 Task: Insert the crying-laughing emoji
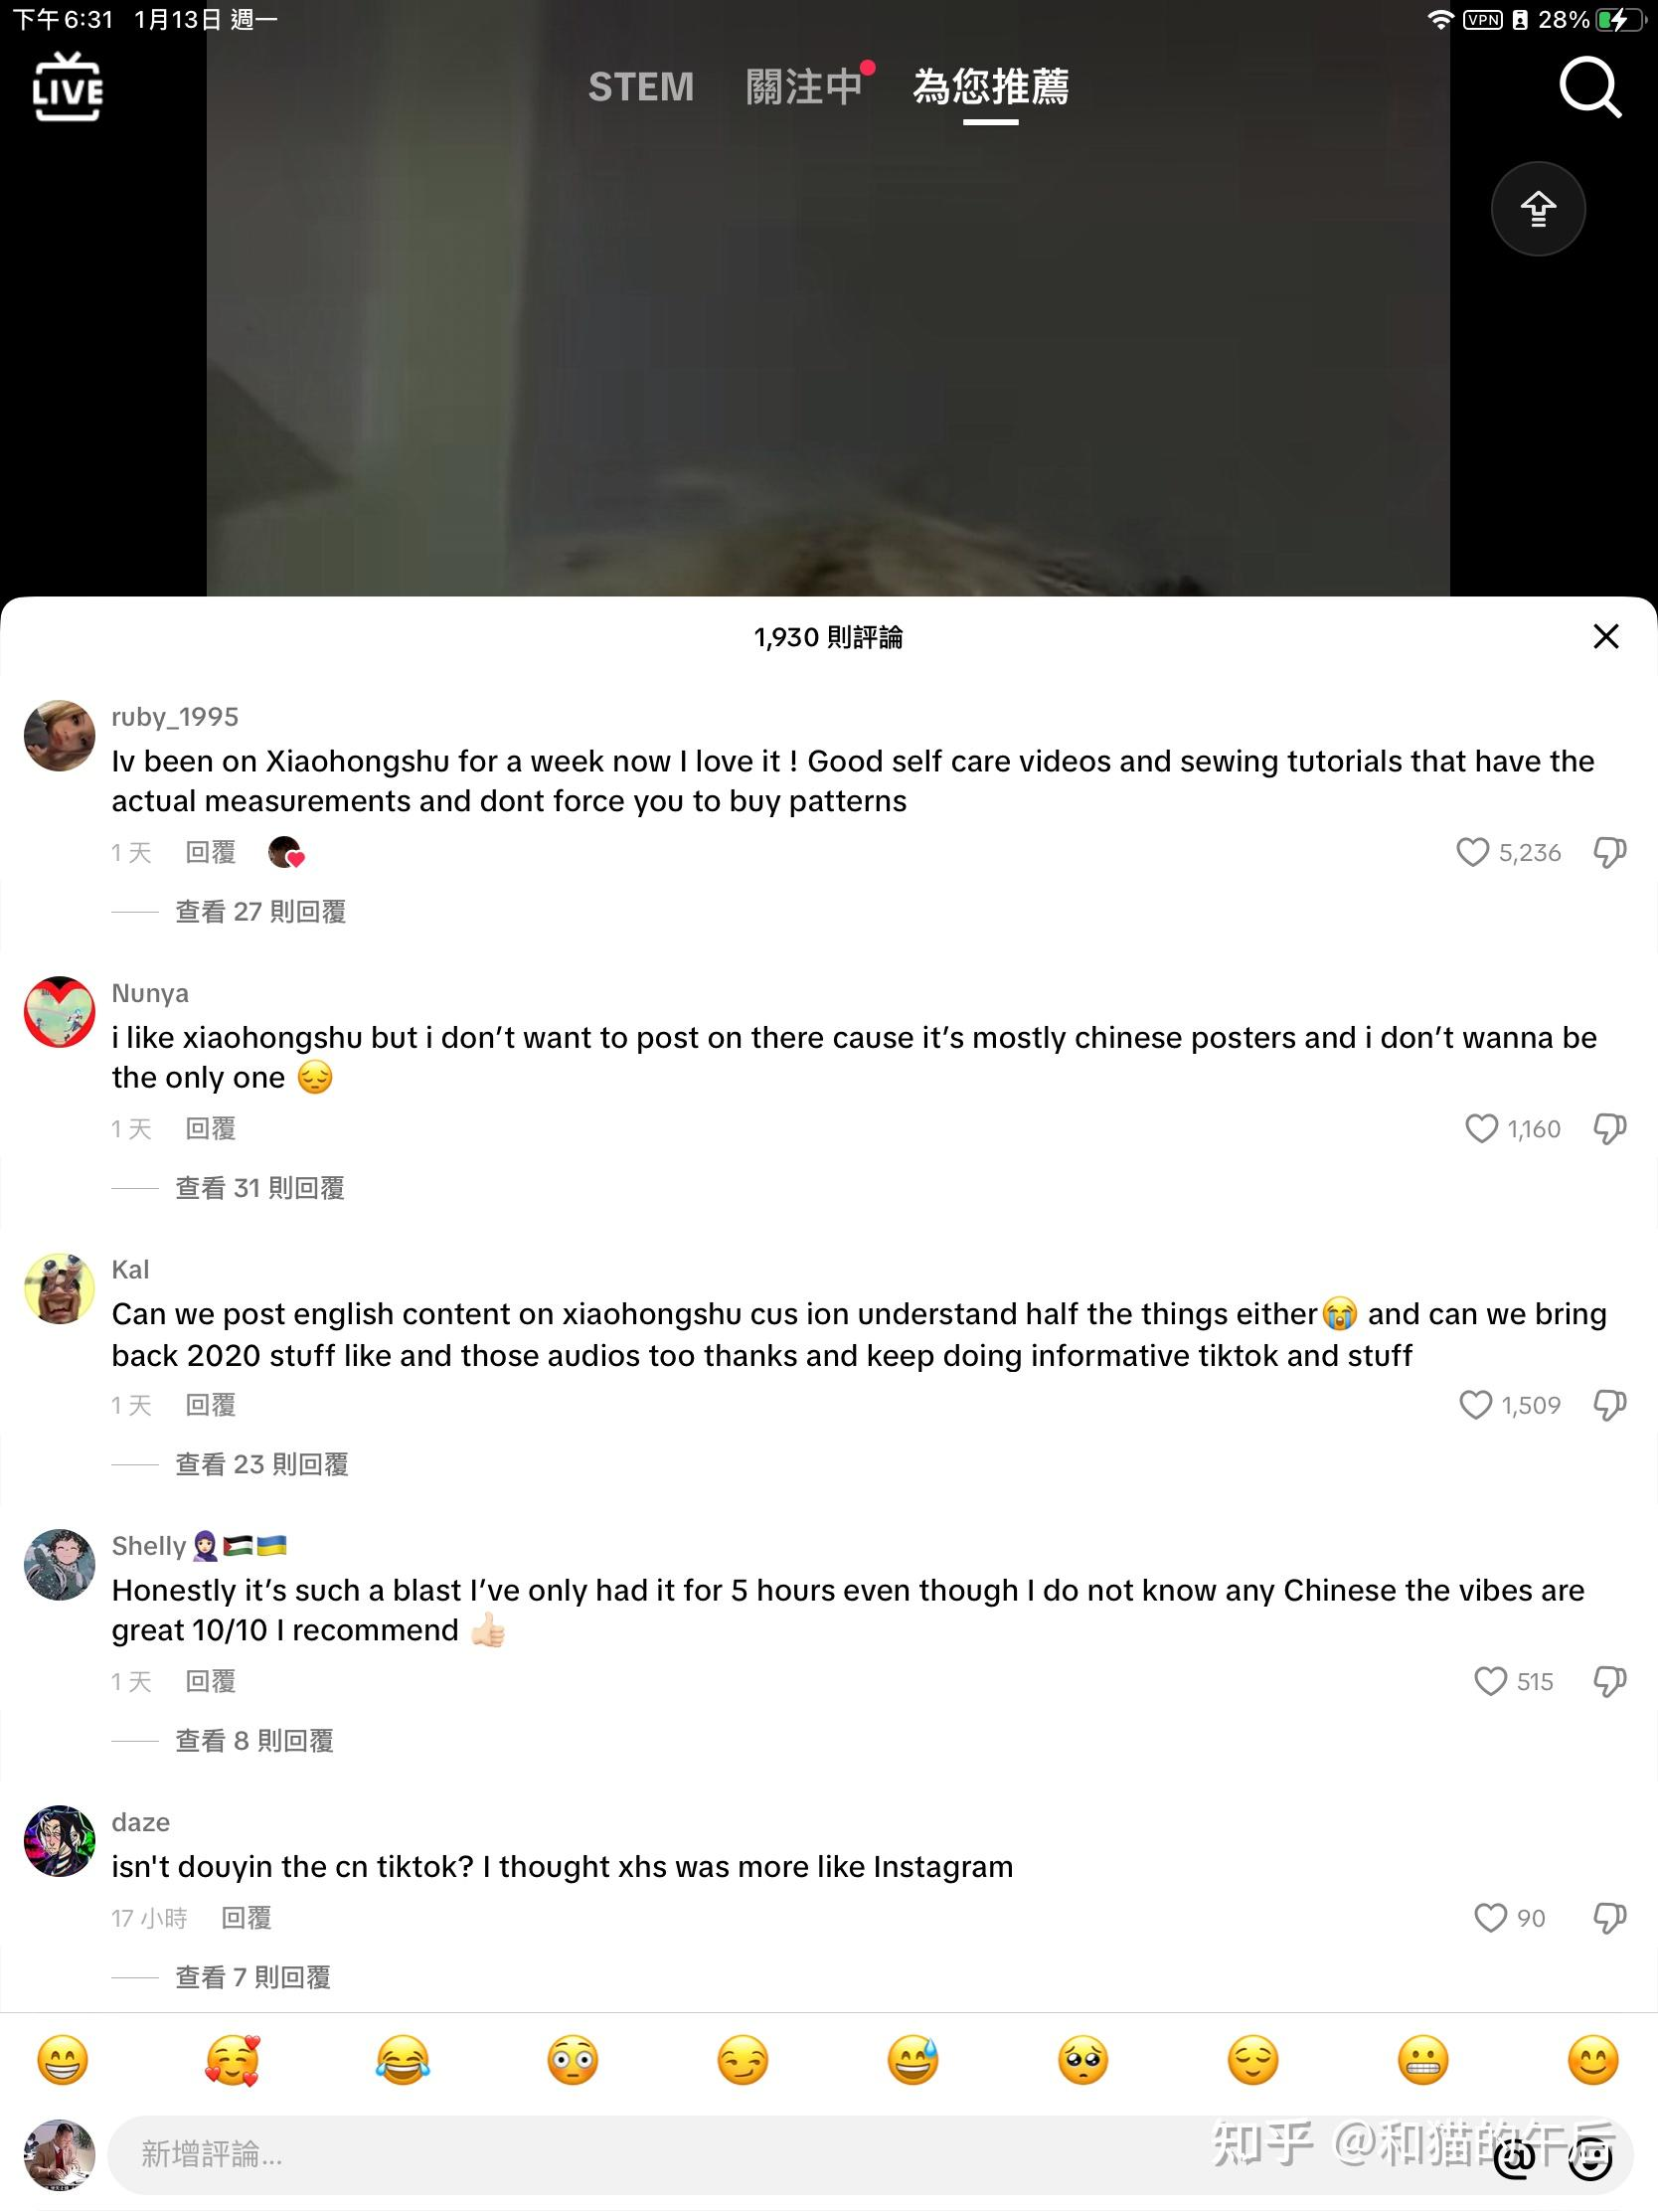pos(403,2060)
